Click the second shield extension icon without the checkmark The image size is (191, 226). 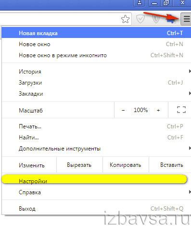(156, 19)
